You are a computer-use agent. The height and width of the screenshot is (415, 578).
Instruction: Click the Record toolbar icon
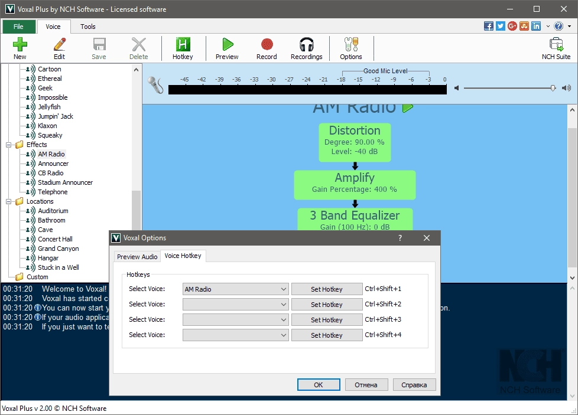(x=267, y=48)
